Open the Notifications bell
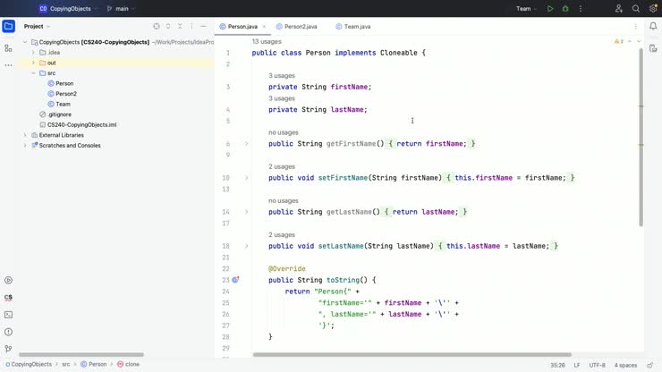662x372 pixels. (x=653, y=26)
